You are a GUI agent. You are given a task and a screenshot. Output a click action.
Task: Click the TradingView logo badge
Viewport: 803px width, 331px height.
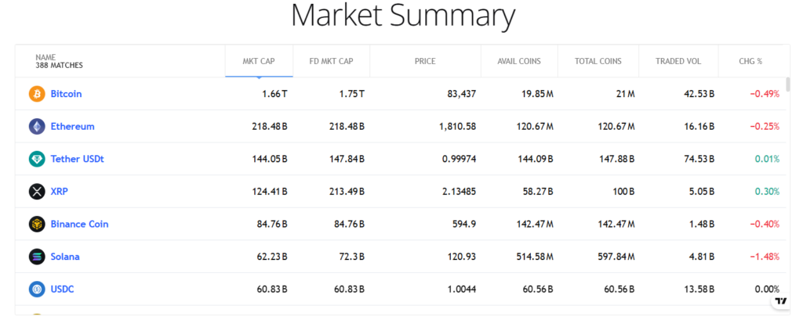780,301
